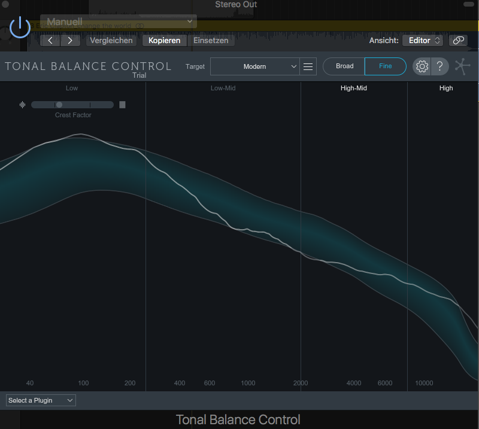The image size is (479, 429).
Task: Click the Kopieren button
Action: (x=164, y=41)
